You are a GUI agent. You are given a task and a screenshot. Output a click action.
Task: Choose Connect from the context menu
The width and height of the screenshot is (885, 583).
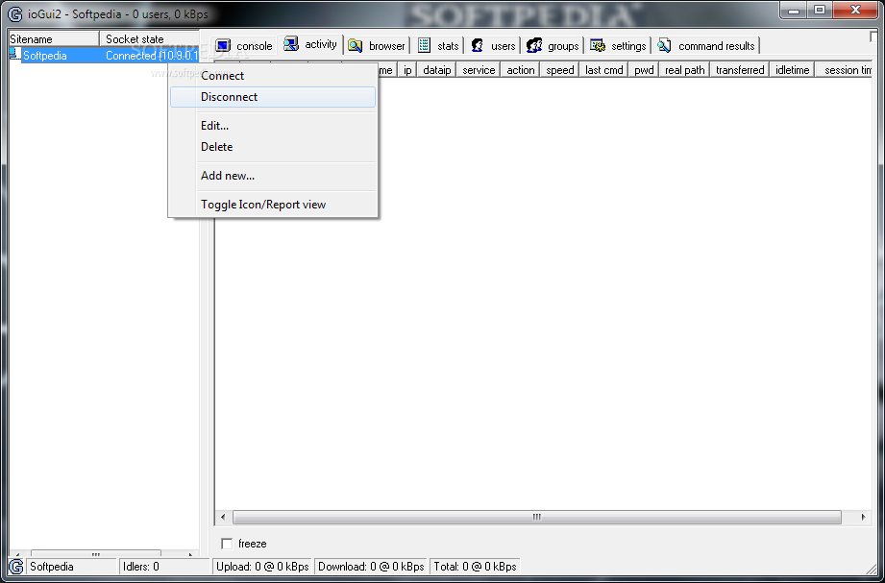[x=273, y=76]
